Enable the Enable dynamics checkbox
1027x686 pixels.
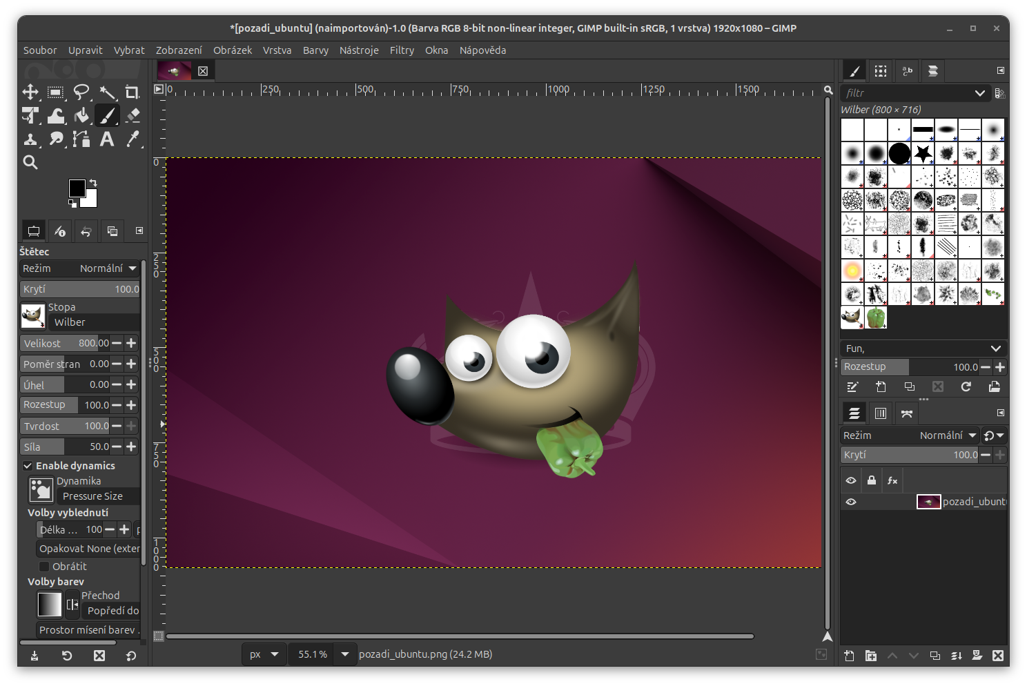[28, 465]
